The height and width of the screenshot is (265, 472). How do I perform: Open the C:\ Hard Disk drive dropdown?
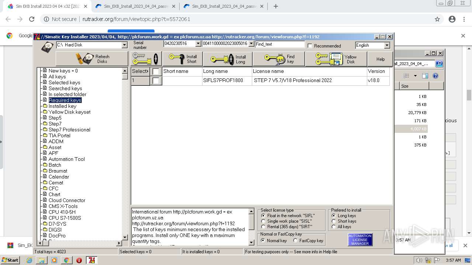point(124,45)
